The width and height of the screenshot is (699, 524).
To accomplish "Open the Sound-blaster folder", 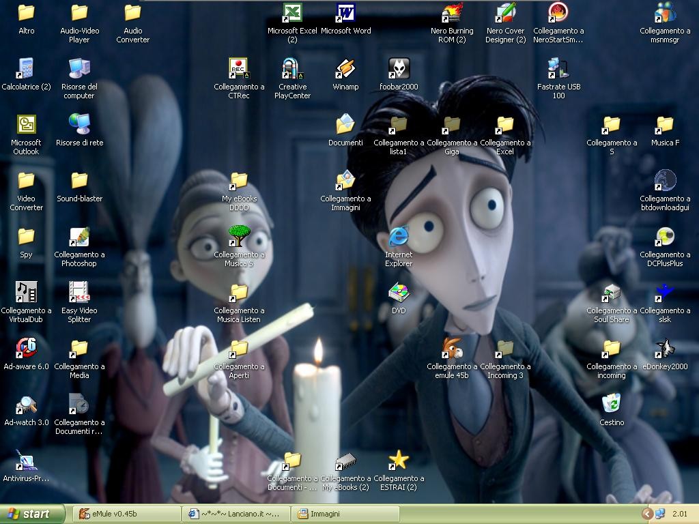I will pyautogui.click(x=79, y=181).
